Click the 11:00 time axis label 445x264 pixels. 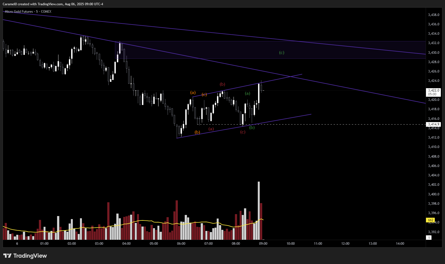pyautogui.click(x=318, y=244)
